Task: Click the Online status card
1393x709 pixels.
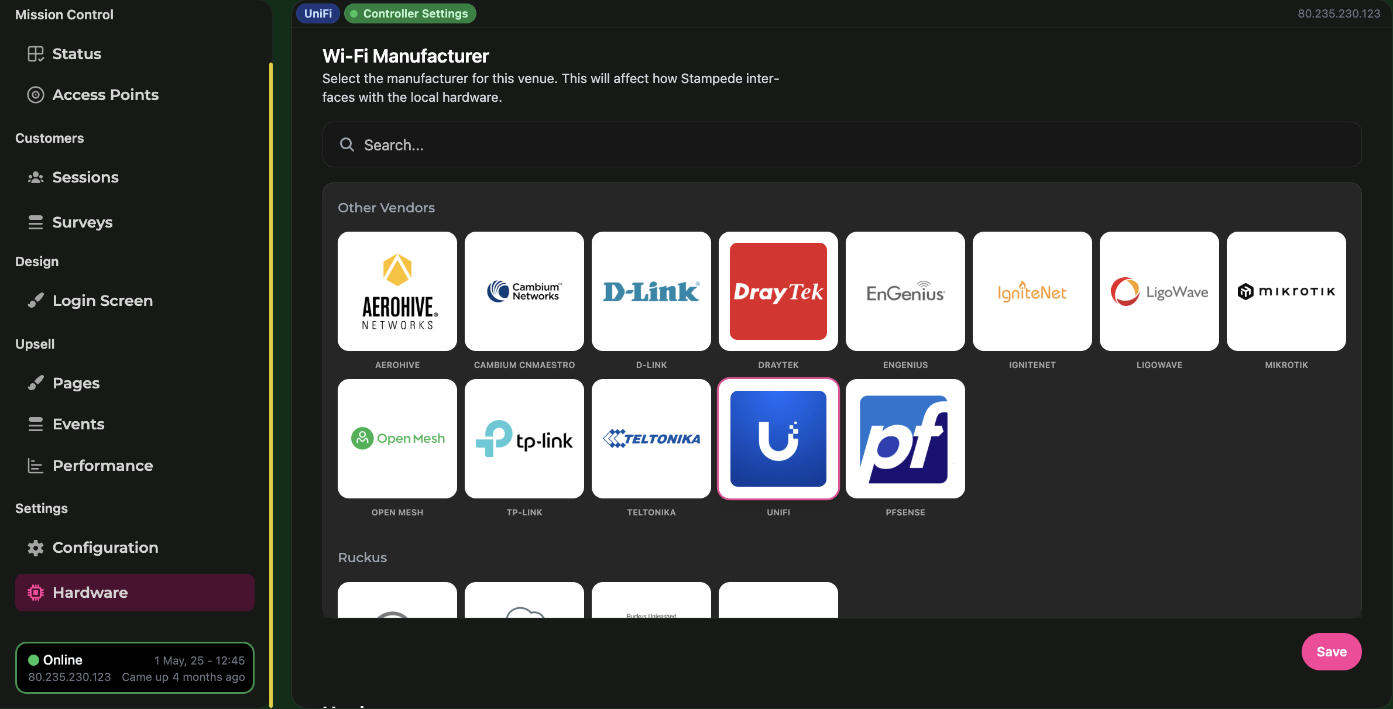Action: pyautogui.click(x=135, y=667)
